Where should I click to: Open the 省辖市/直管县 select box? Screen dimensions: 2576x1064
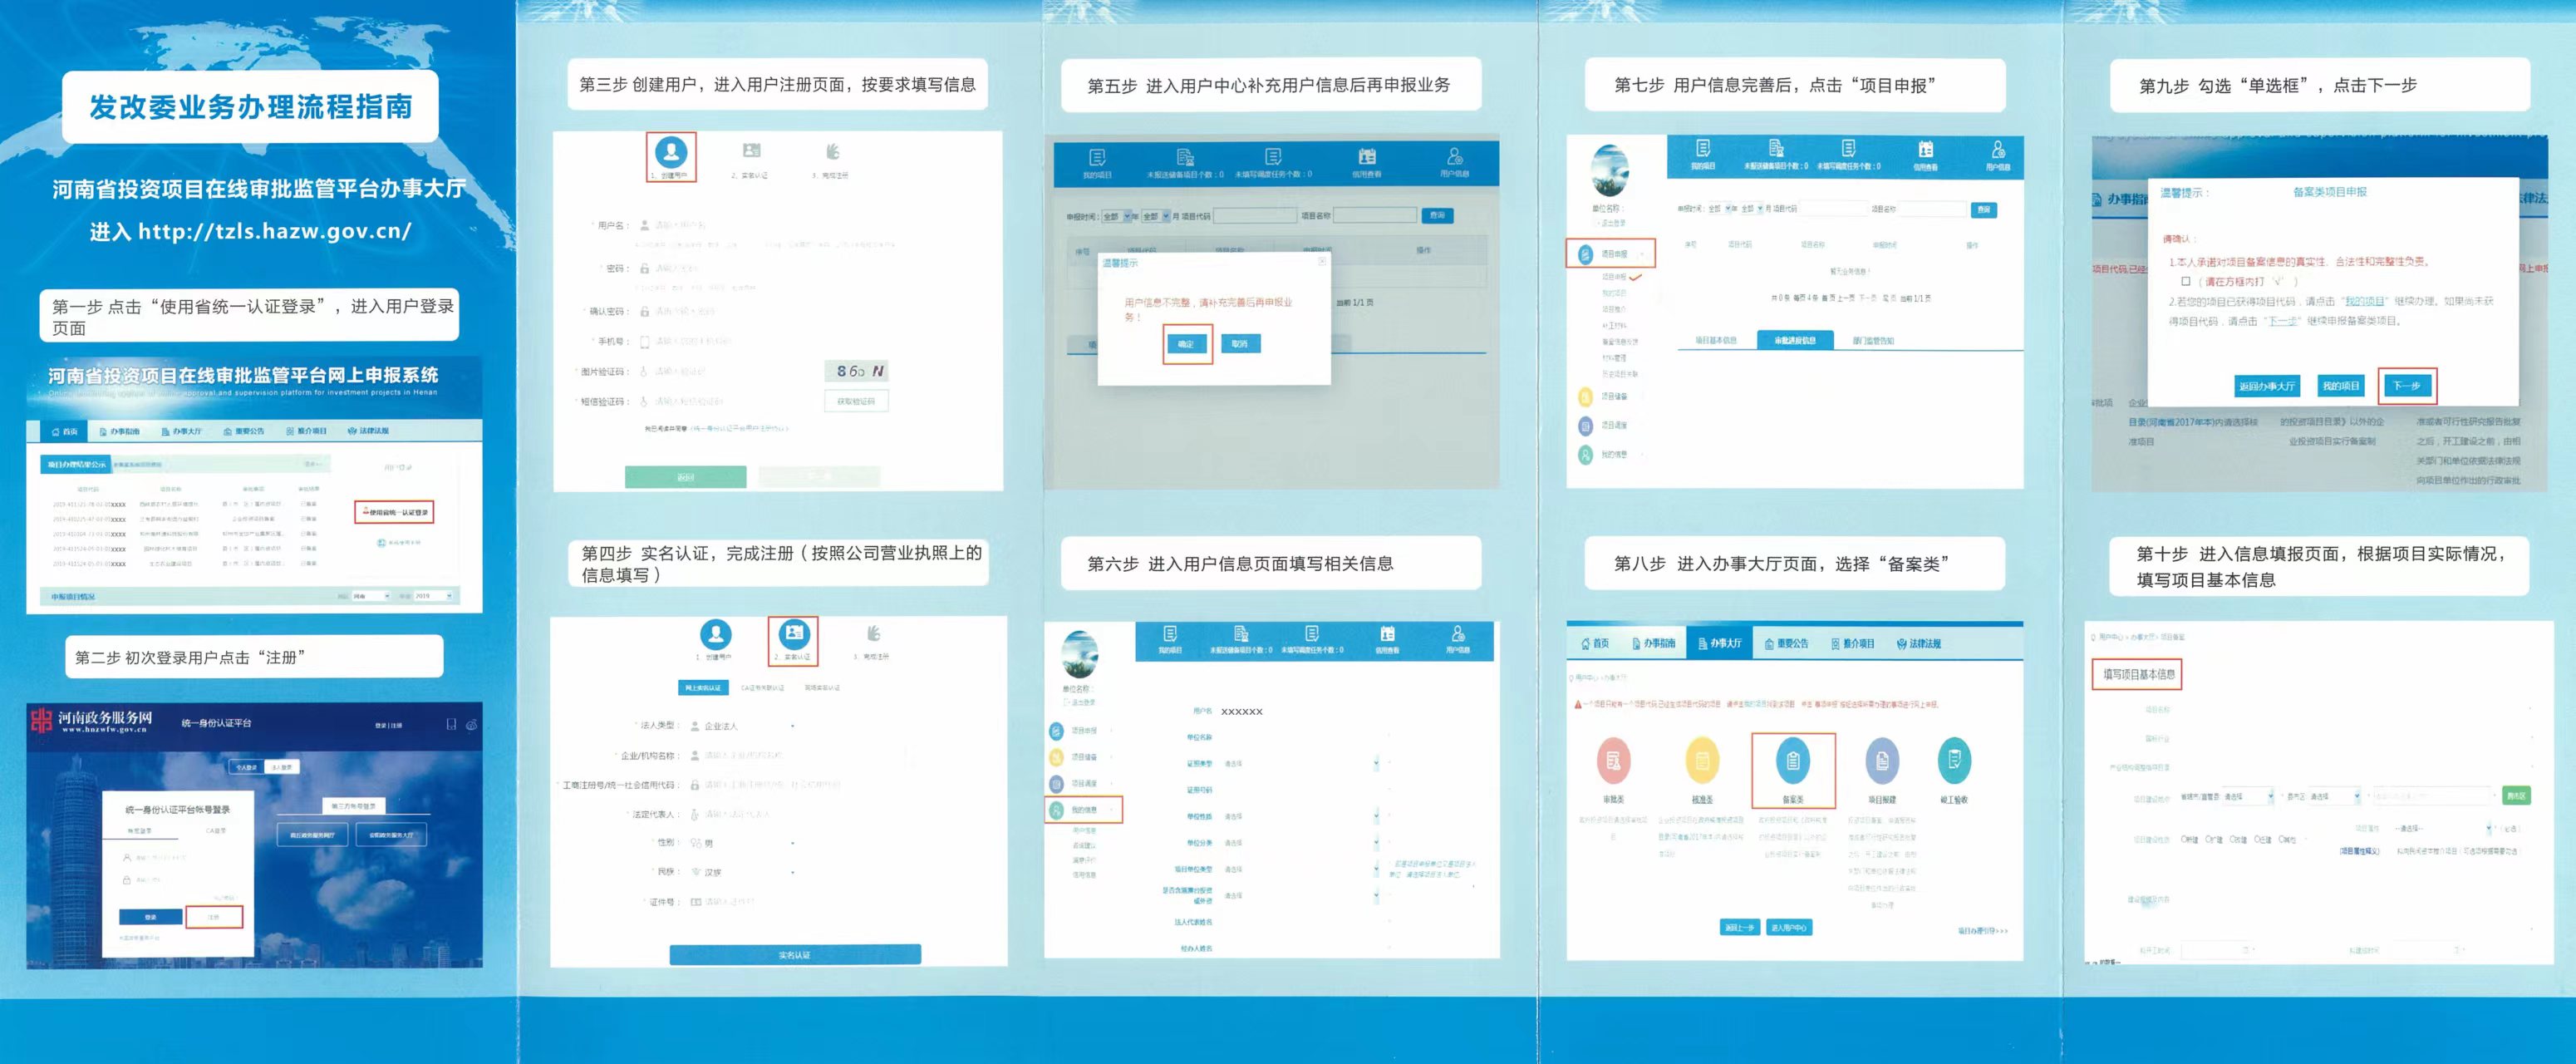pyautogui.click(x=2245, y=797)
